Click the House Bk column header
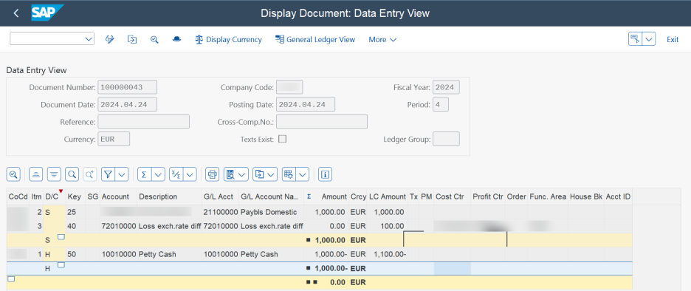Image resolution: width=691 pixels, height=291 pixels. click(x=585, y=196)
